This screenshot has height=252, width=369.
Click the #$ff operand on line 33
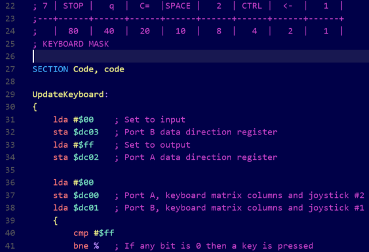click(83, 145)
